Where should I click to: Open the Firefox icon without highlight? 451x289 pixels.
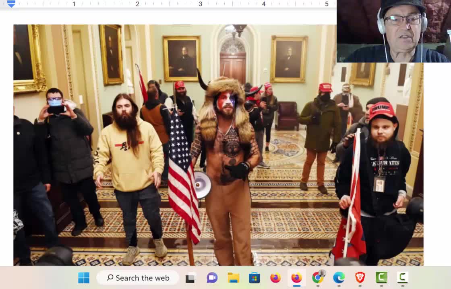pyautogui.click(x=275, y=278)
